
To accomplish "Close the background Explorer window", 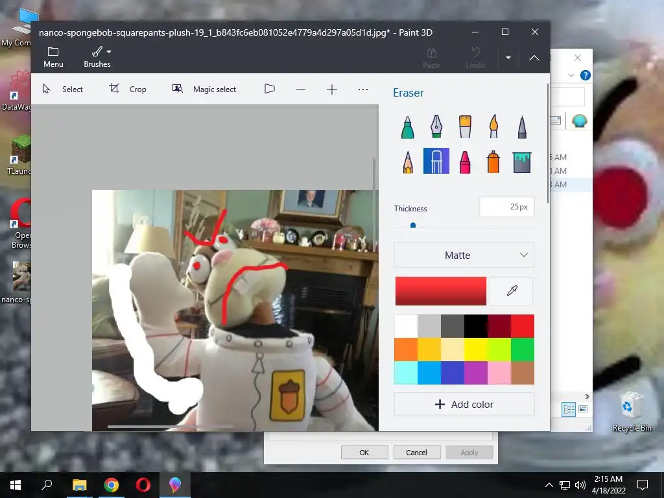I will click(x=578, y=58).
